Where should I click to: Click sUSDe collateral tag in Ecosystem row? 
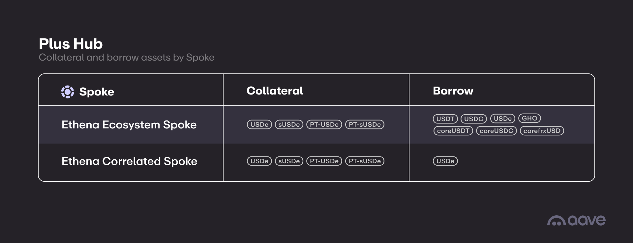point(289,125)
